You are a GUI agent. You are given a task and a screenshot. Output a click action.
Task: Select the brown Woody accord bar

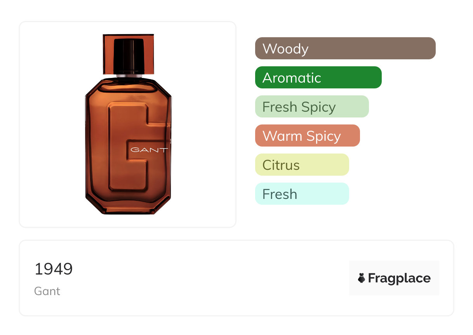(345, 48)
